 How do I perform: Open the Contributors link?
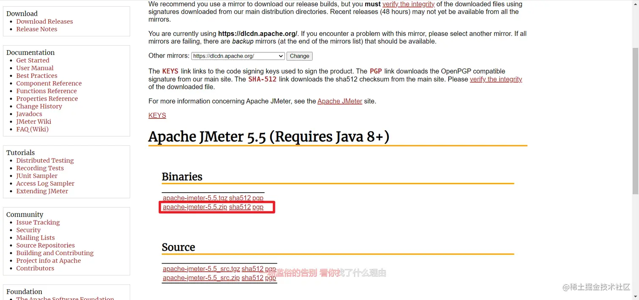pos(35,268)
